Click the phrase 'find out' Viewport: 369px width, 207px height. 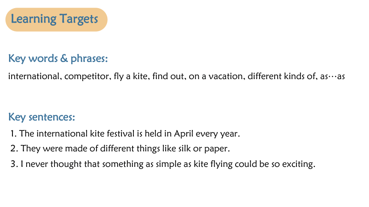click(x=169, y=76)
